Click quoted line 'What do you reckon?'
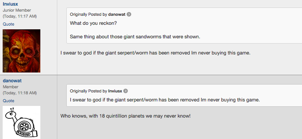 tap(93, 23)
